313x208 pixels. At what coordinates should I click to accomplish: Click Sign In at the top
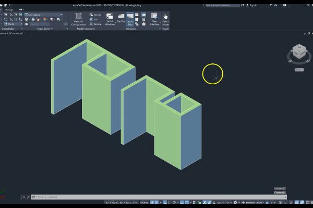click(x=254, y=5)
